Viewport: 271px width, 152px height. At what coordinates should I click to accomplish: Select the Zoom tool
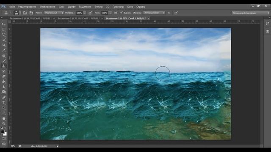[4, 124]
